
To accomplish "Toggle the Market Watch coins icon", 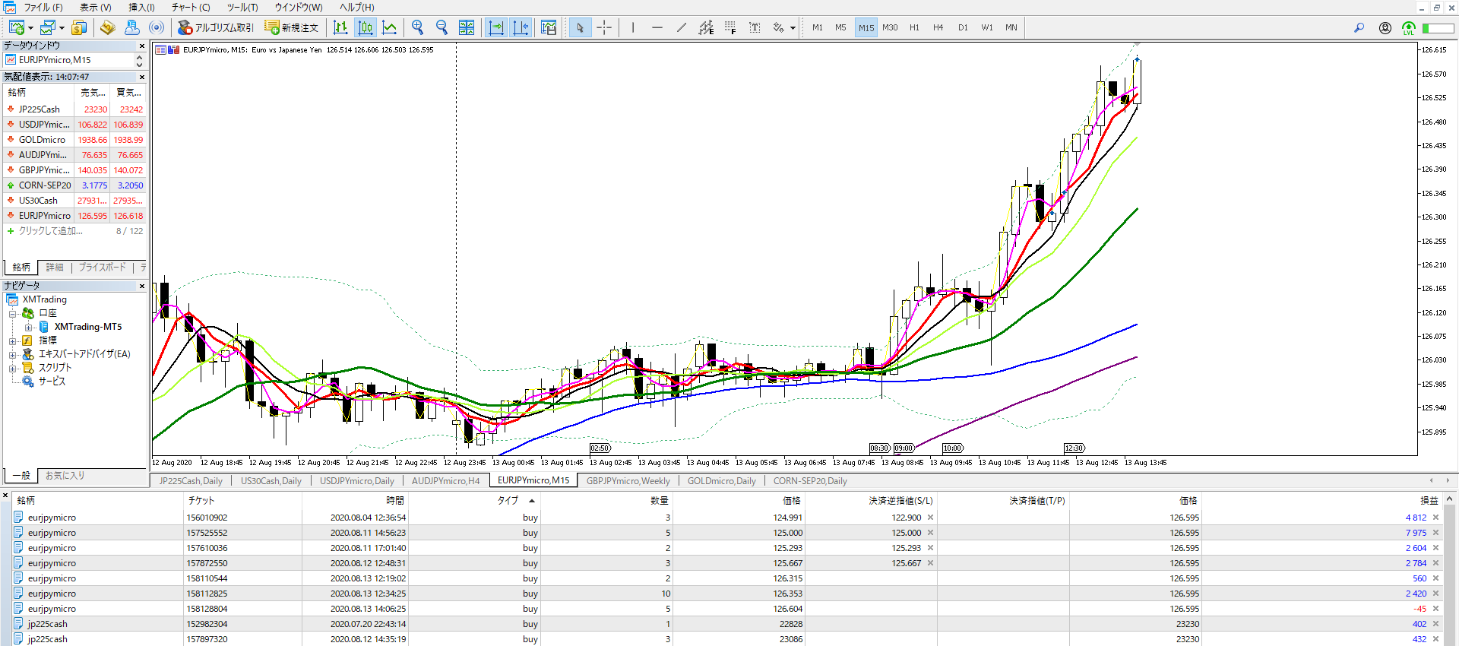I will [x=79, y=27].
